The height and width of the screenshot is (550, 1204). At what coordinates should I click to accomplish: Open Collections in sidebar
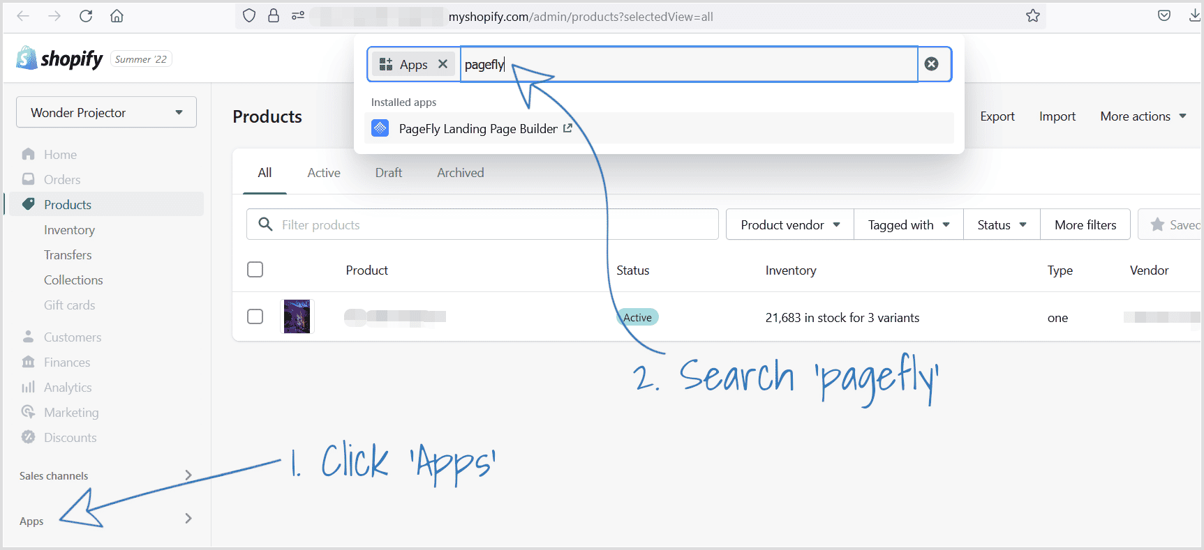[73, 280]
